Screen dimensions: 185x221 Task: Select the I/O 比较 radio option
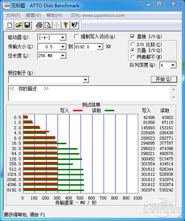132,45
